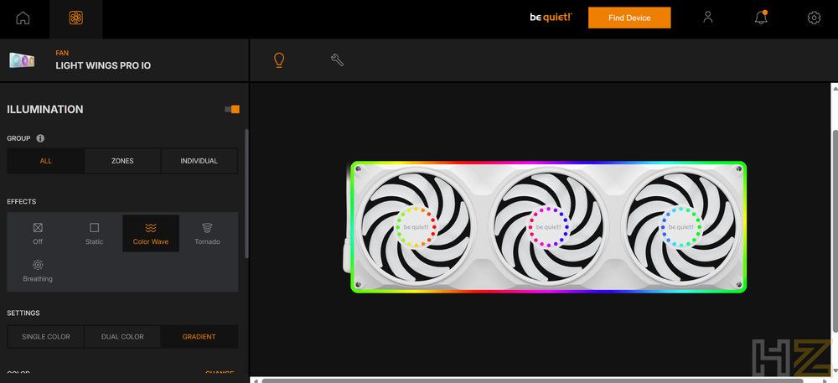The image size is (838, 383).
Task: Click the FAN category label
Action: tap(62, 53)
